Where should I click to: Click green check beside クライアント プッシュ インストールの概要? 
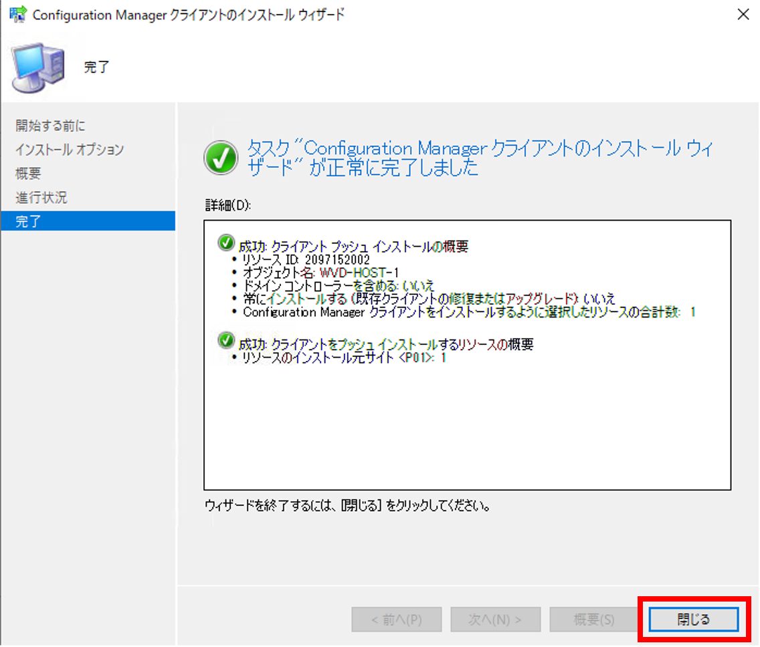click(x=226, y=243)
